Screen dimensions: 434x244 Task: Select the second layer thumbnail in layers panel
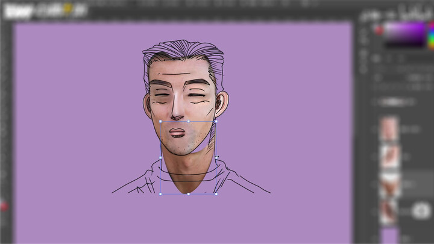click(x=389, y=156)
